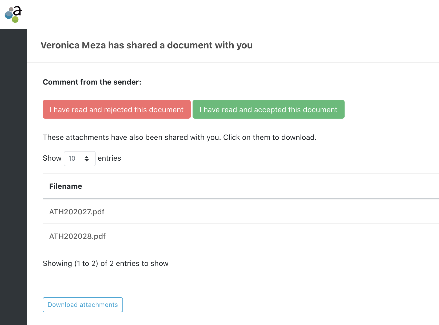This screenshot has width=439, height=325.
Task: Click the up-down arrows in the entries selector
Action: (x=87, y=159)
